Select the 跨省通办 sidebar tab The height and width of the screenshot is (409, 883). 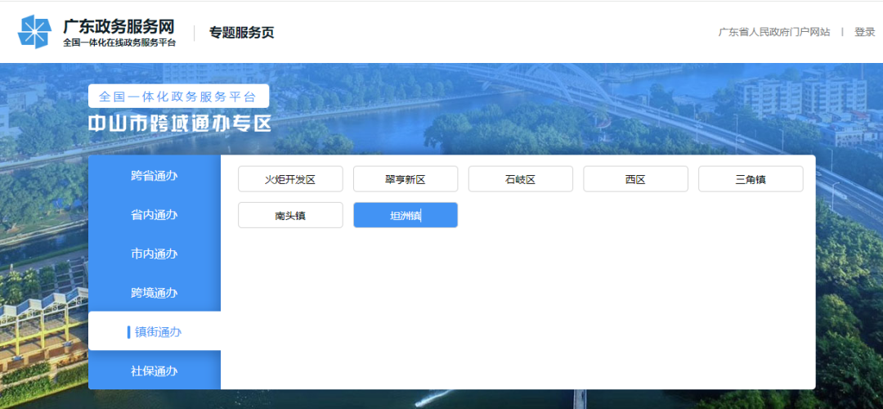155,175
